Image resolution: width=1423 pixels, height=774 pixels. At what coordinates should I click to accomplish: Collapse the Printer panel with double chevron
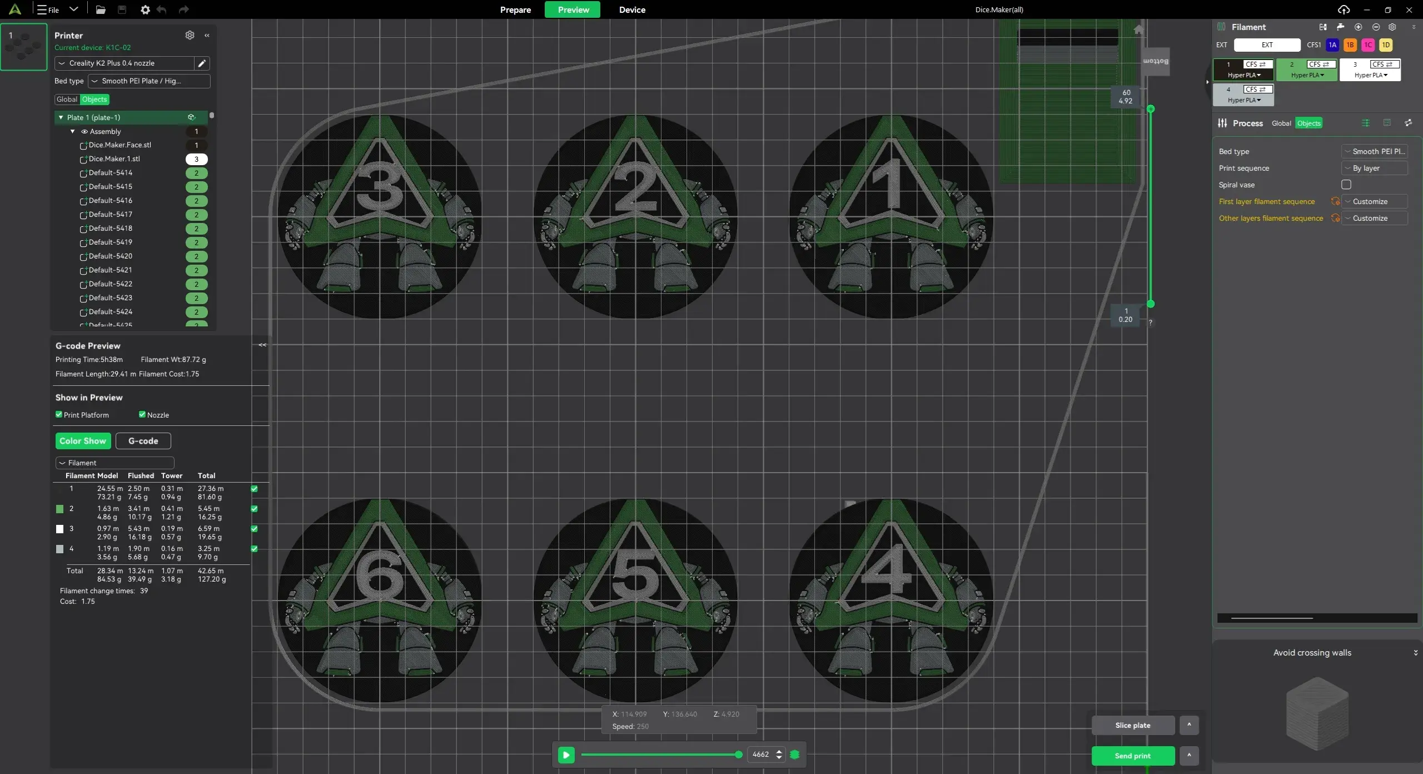click(207, 35)
